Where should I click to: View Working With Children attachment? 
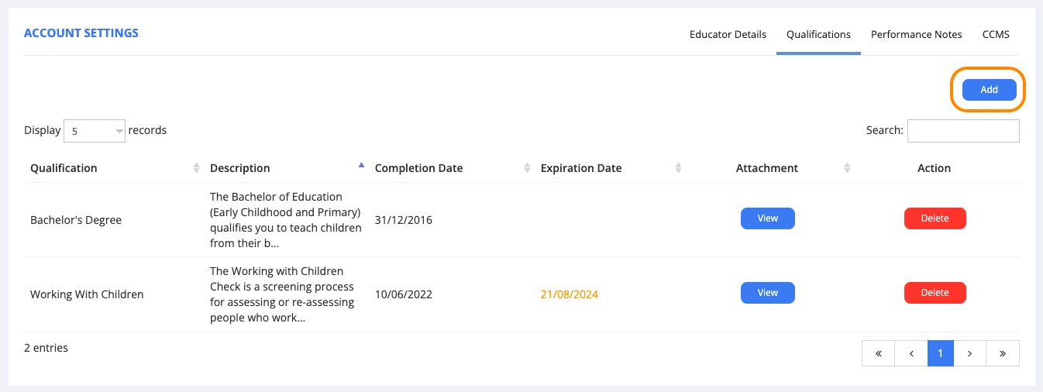767,293
